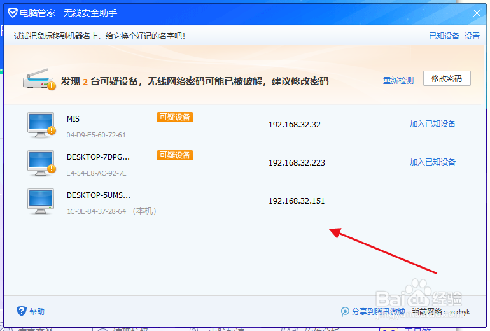Click the help shield question icon

click(x=21, y=311)
